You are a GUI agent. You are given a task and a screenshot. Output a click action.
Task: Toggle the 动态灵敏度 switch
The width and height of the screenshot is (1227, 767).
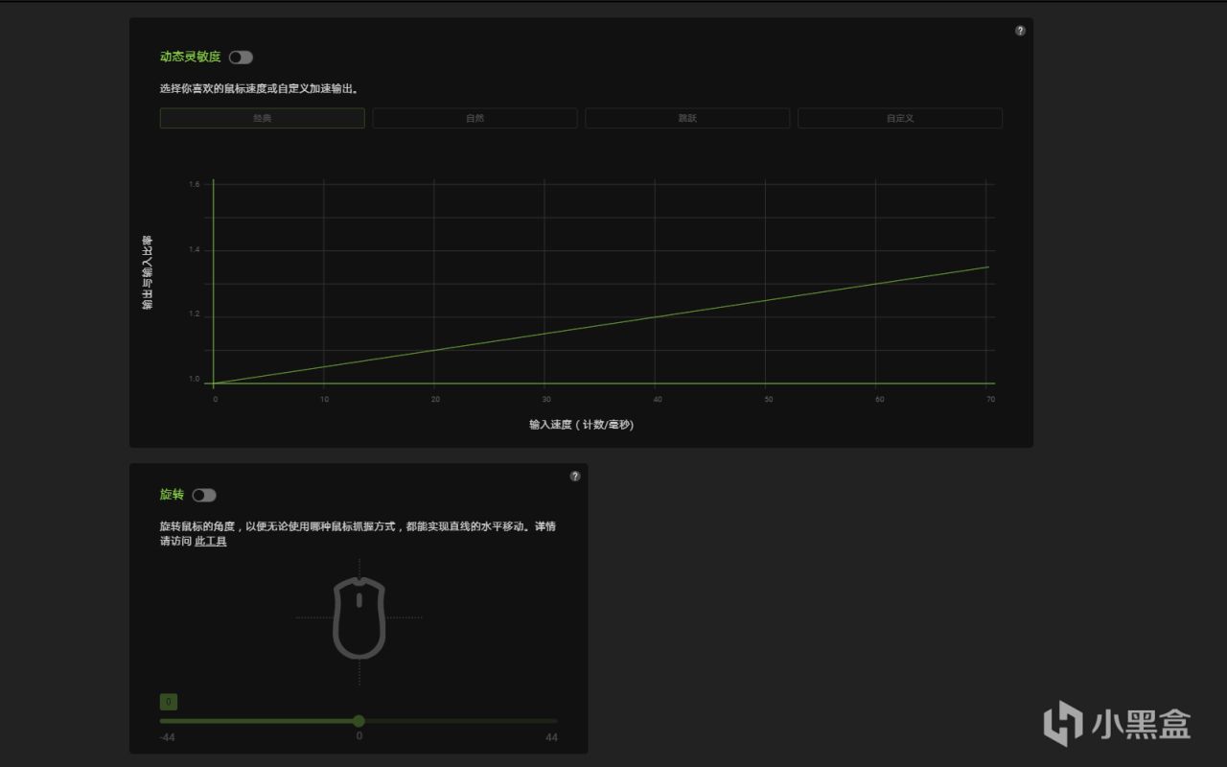click(x=241, y=58)
